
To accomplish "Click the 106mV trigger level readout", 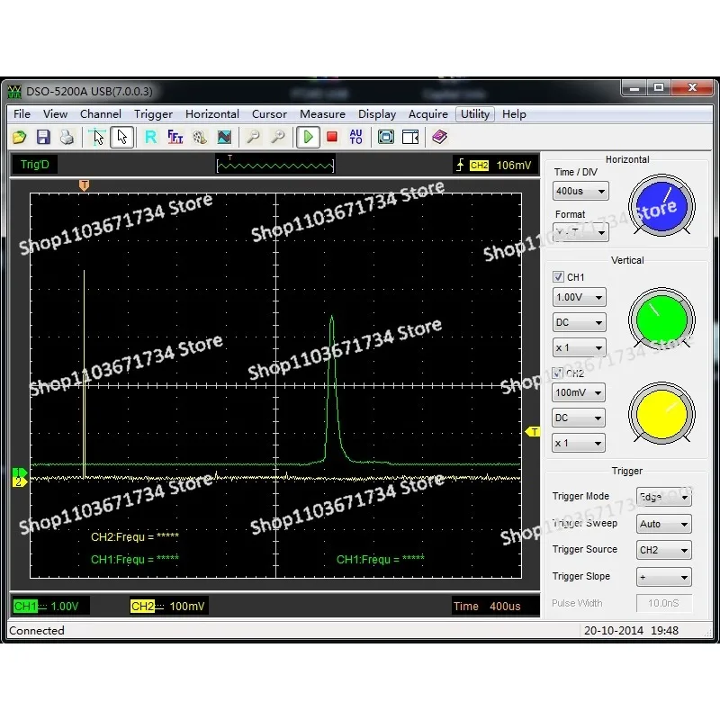I will (513, 166).
